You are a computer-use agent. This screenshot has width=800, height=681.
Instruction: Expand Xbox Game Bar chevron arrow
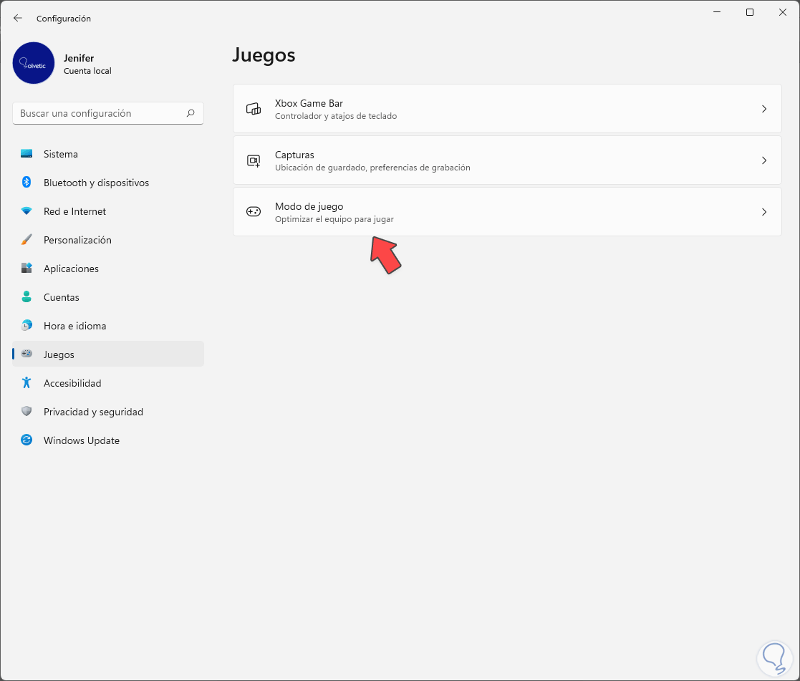[x=764, y=109]
